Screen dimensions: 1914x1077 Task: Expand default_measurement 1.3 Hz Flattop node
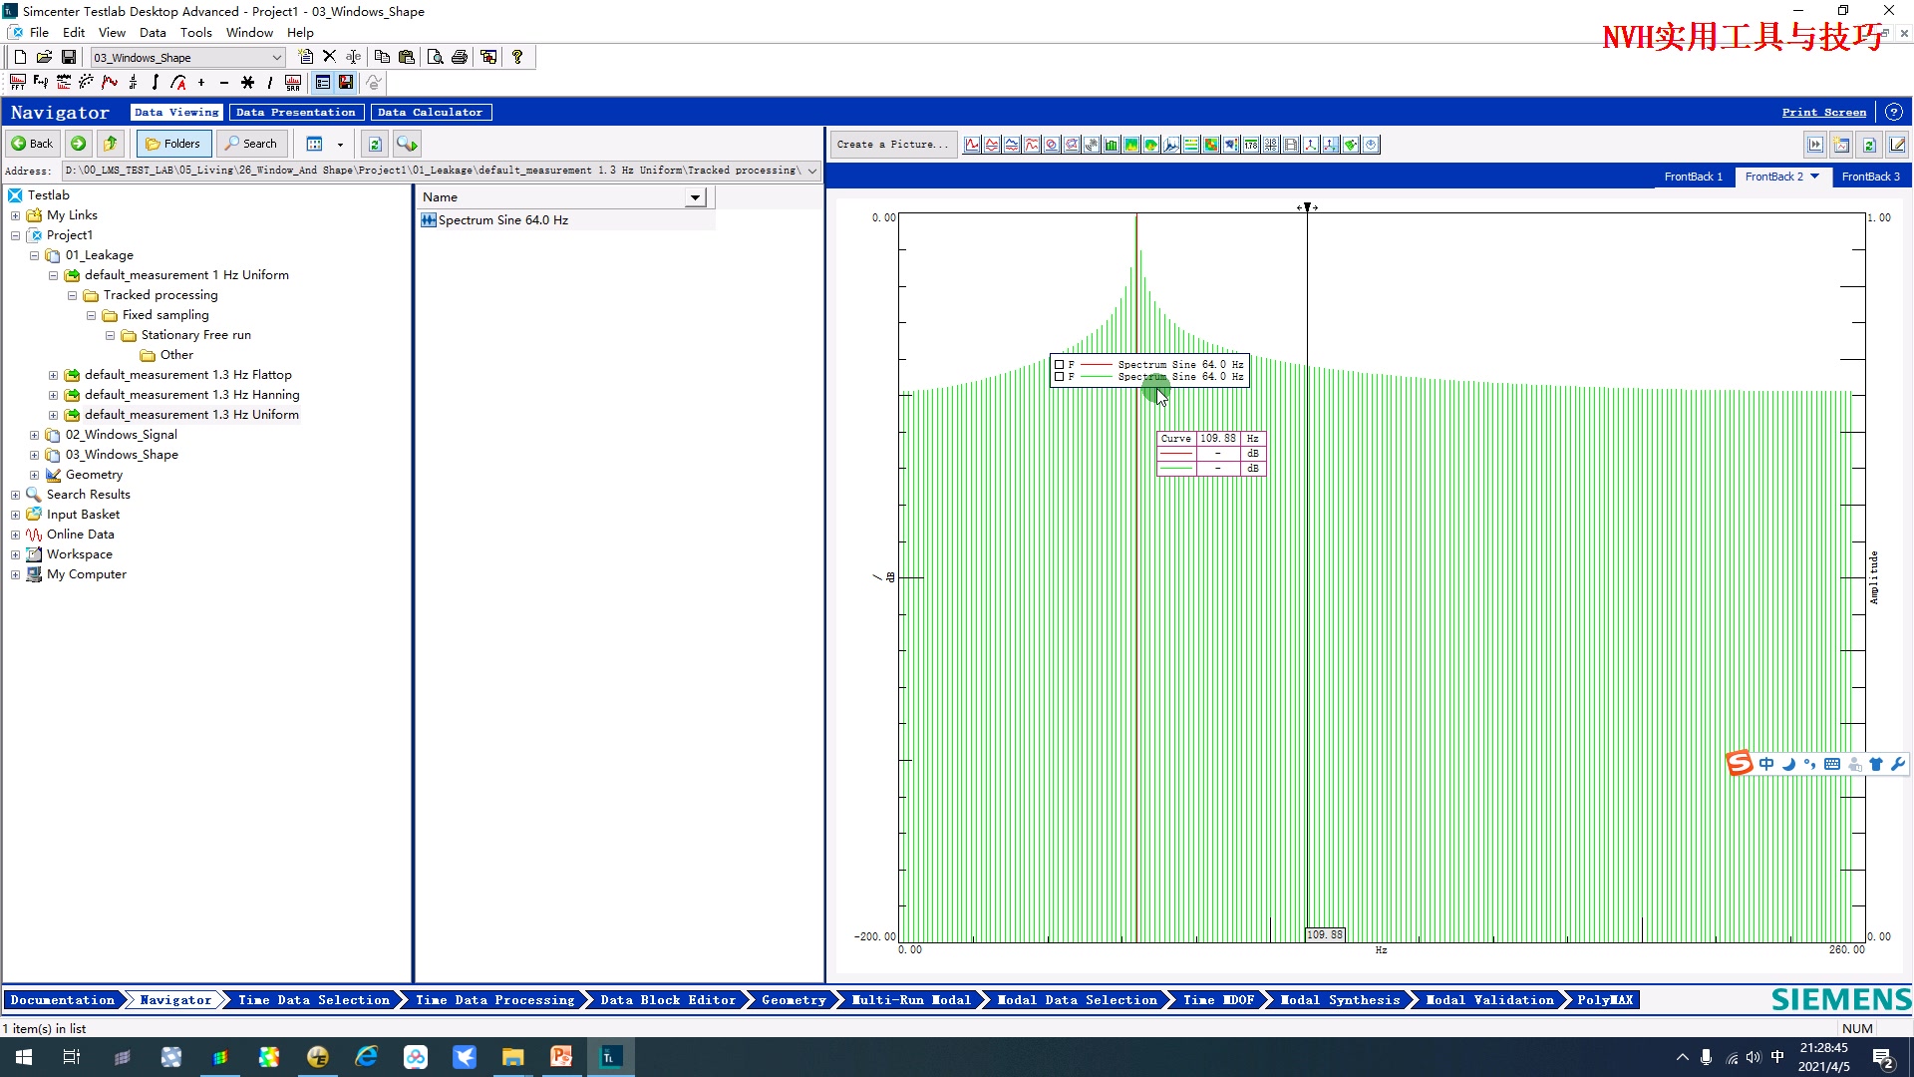[x=53, y=375]
